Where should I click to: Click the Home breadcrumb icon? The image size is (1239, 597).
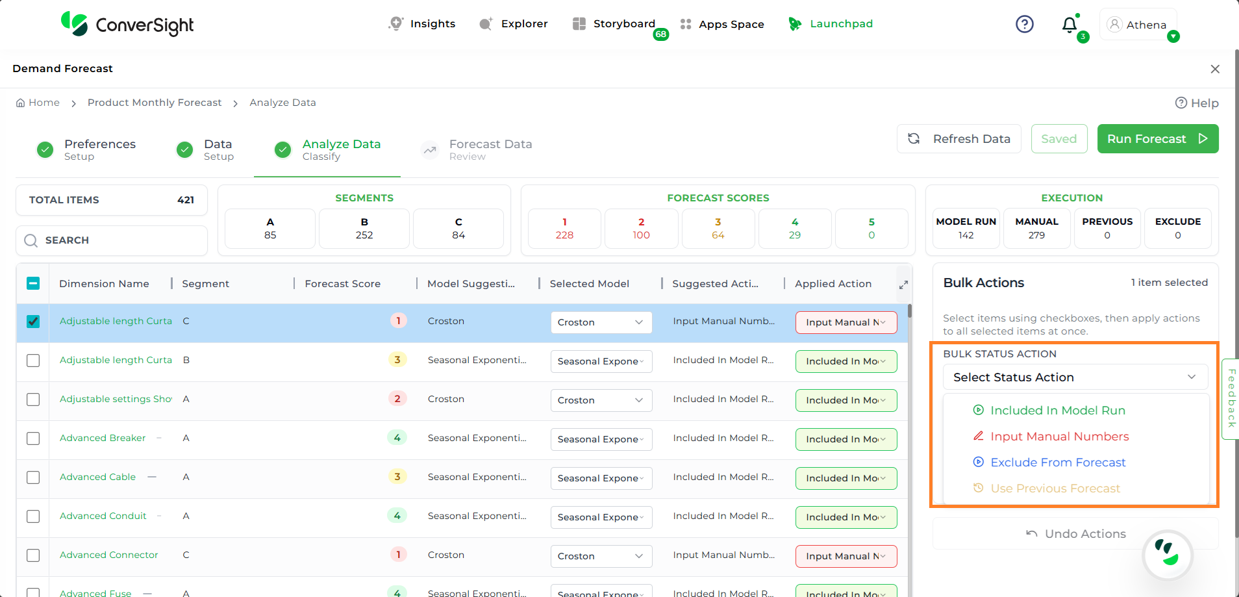point(21,103)
